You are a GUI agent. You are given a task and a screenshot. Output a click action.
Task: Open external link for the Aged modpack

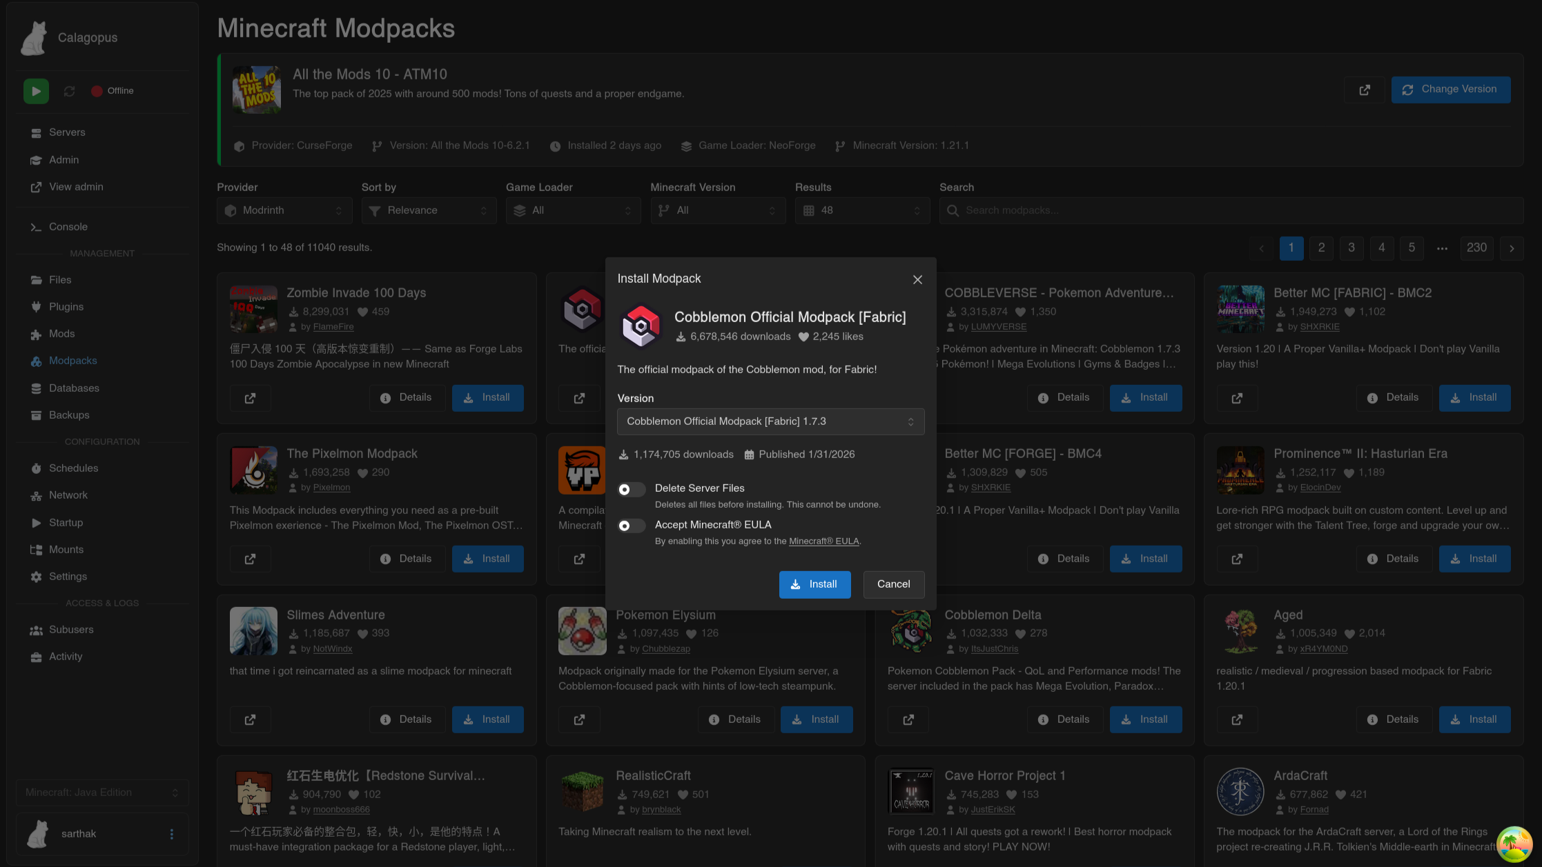pyautogui.click(x=1237, y=719)
